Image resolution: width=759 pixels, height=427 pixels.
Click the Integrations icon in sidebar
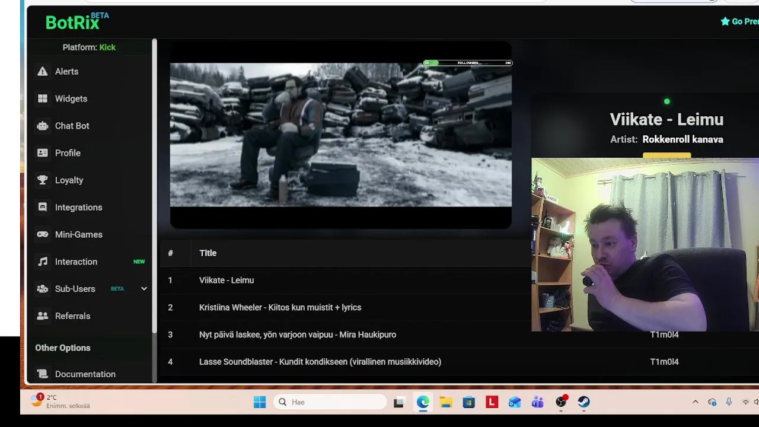coord(42,208)
